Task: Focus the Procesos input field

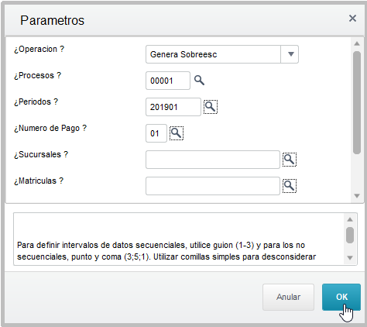Action: tap(168, 81)
